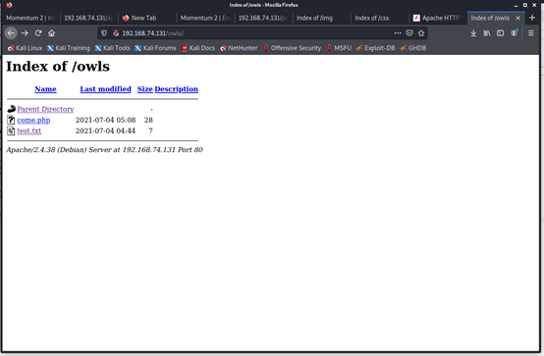
Task: Toggle the sidebar view icon
Action: coord(500,33)
